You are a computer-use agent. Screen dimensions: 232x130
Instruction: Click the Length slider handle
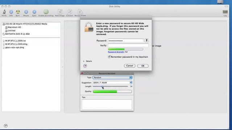(102, 87)
